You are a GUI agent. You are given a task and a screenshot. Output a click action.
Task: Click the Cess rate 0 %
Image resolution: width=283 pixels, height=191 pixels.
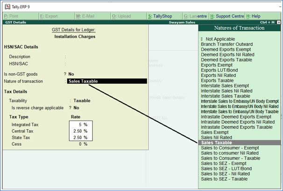point(83,144)
